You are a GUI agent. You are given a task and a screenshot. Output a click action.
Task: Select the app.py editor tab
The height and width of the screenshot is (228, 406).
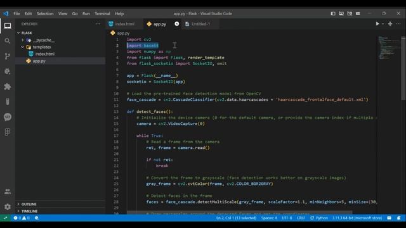coord(159,24)
